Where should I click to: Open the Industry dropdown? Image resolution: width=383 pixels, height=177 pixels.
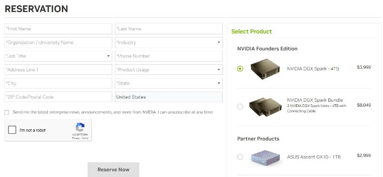coord(169,42)
